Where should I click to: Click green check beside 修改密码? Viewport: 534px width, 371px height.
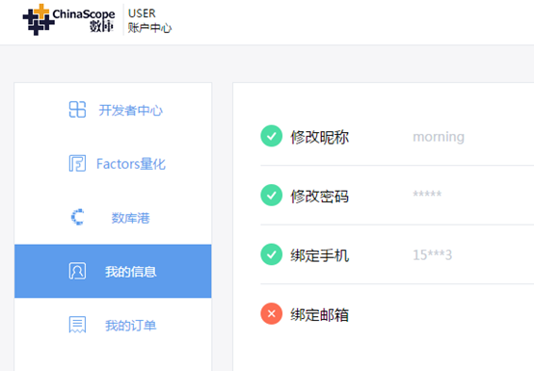[x=272, y=195]
